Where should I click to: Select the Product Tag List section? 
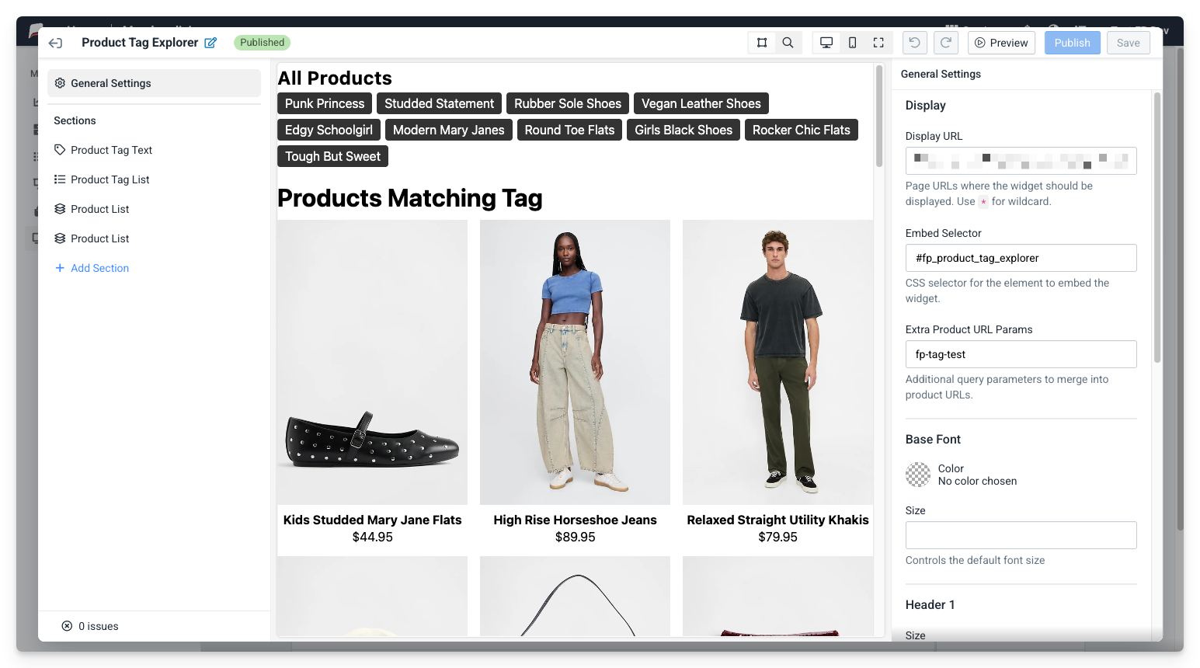[110, 179]
